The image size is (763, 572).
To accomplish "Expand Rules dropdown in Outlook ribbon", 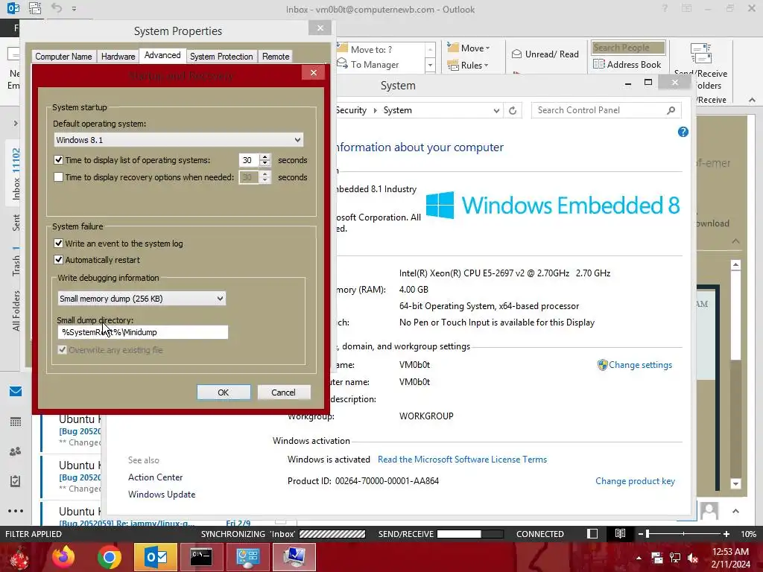I will coord(486,66).
